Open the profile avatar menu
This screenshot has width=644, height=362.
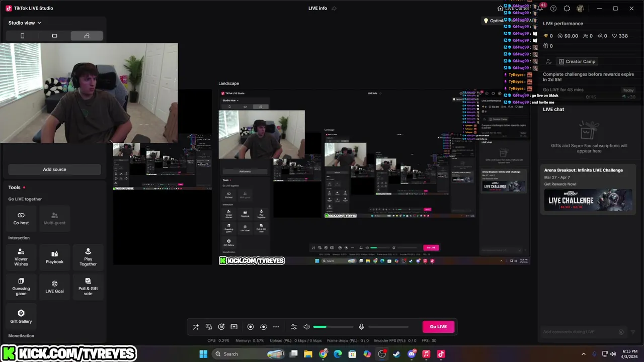point(580,8)
